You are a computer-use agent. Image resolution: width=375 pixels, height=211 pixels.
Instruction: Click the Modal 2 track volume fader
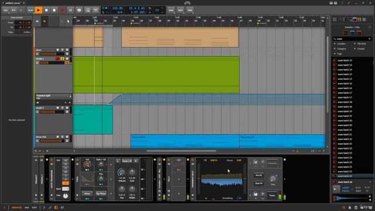[x=52, y=112]
